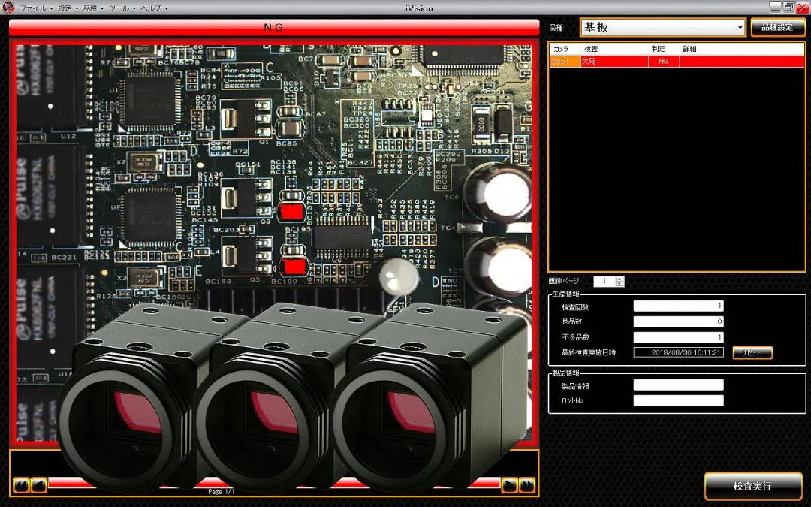
Task: Go to next image page
Action: (509, 484)
